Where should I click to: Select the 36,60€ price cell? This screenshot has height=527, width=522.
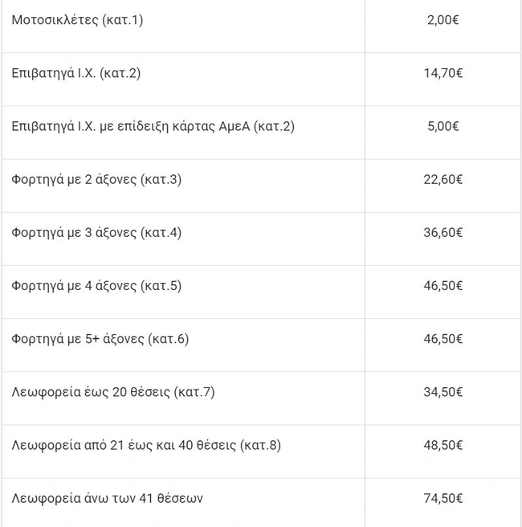coord(442,232)
